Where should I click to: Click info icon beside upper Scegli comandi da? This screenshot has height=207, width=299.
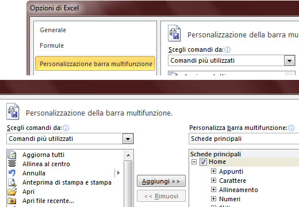227,50
